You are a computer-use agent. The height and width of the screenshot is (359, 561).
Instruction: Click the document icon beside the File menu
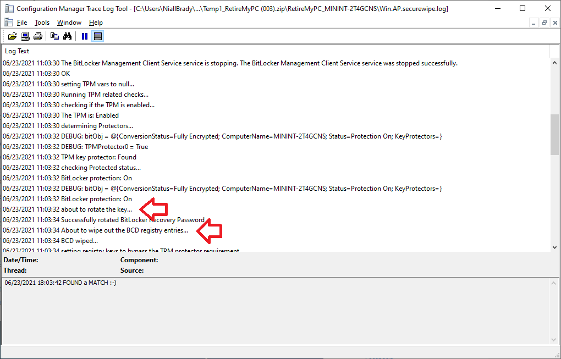click(9, 22)
